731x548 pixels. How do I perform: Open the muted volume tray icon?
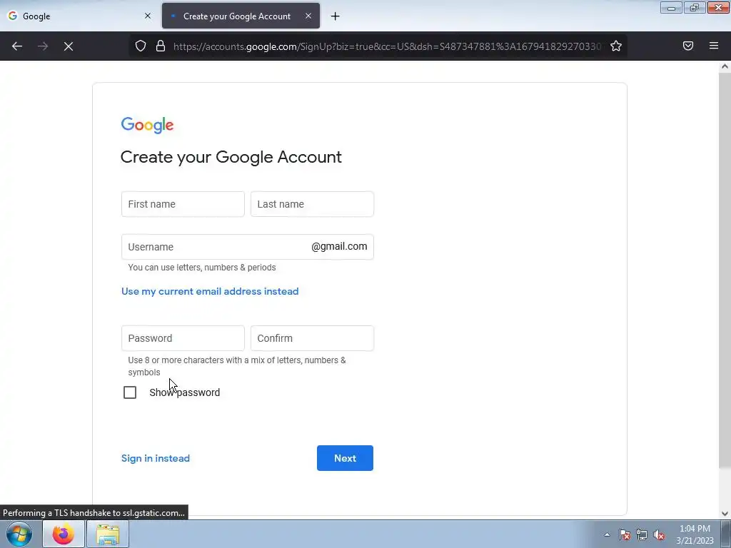click(x=659, y=534)
